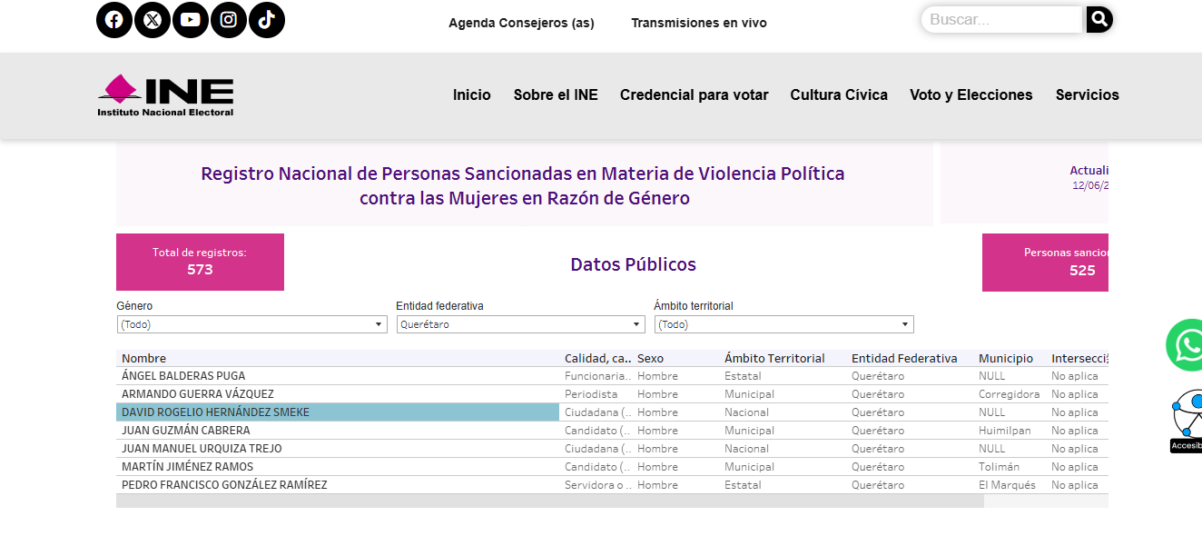Open the Instagram profile icon
The image size is (1202, 536).
tap(229, 20)
